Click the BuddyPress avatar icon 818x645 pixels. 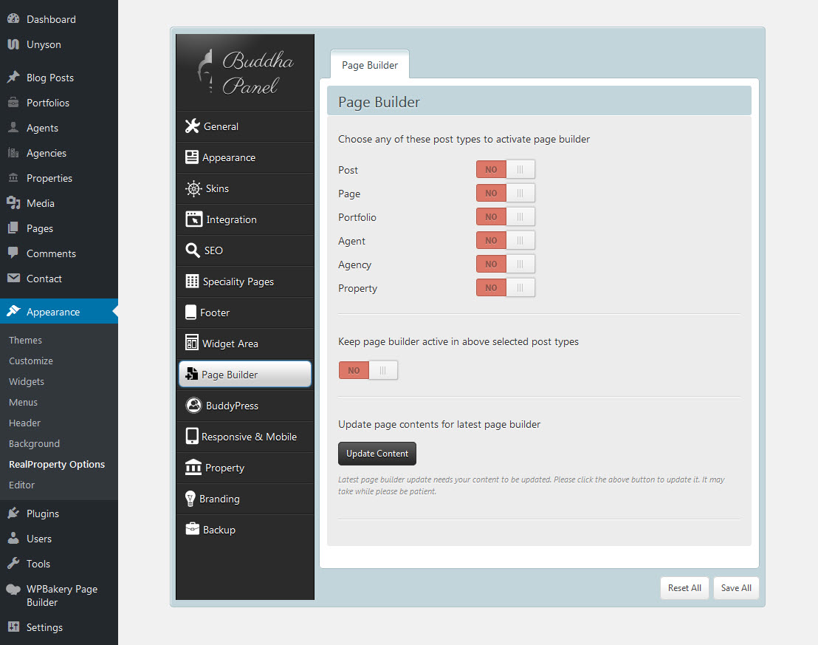pos(193,406)
